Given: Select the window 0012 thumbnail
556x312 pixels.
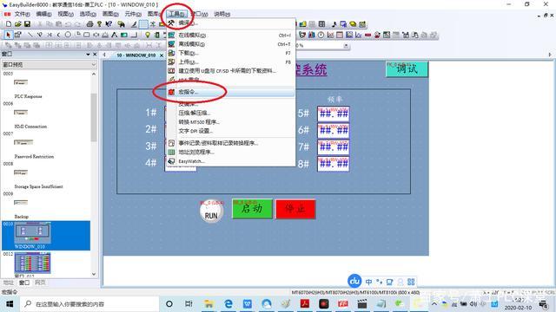Looking at the screenshot, I should click(x=32, y=263).
